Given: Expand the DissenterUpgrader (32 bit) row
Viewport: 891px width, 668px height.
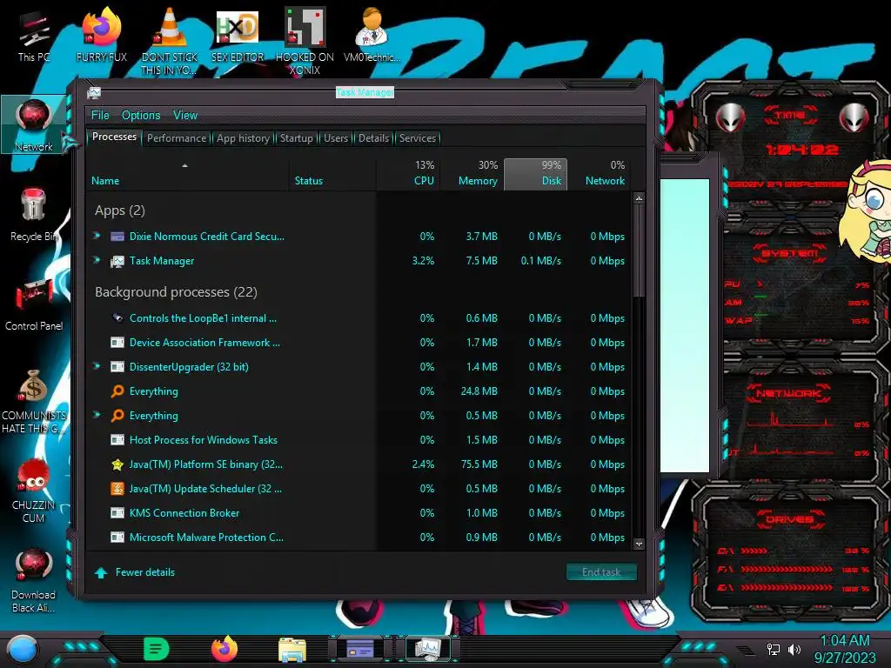Looking at the screenshot, I should 97,366.
